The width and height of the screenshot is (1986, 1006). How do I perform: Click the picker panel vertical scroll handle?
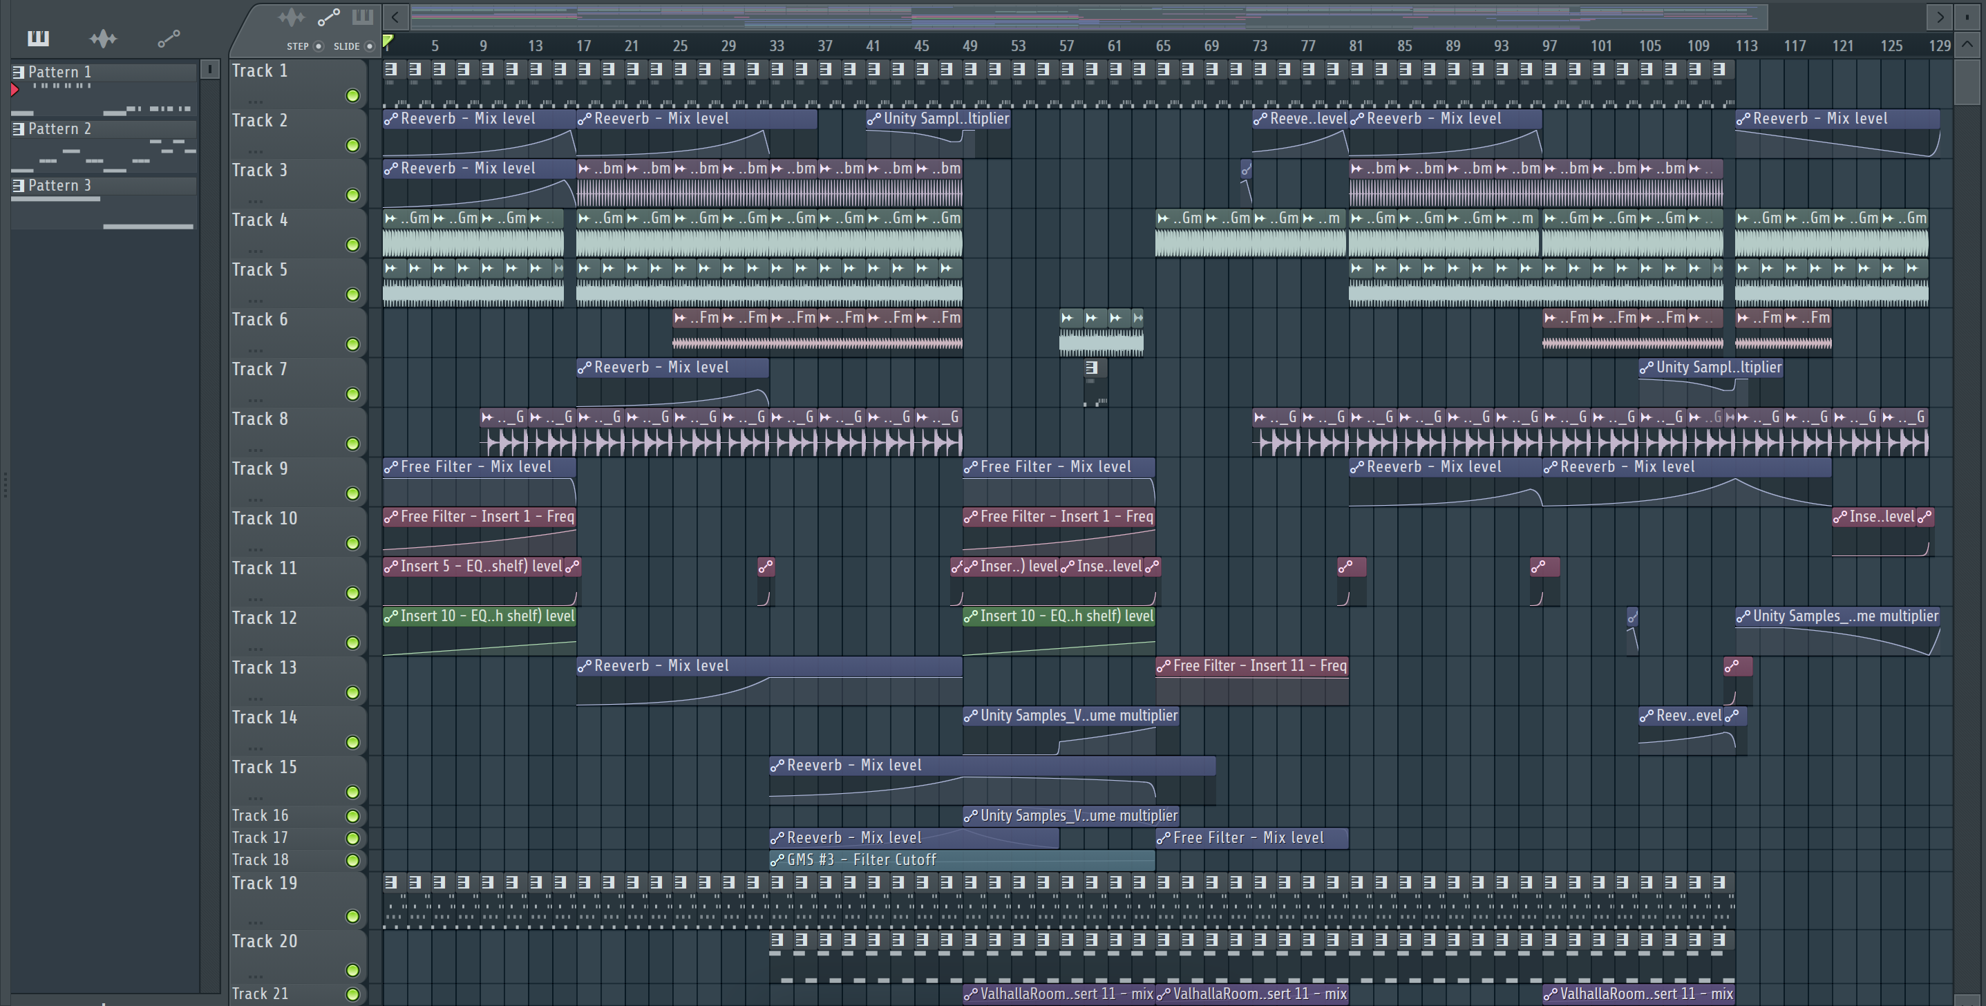click(x=209, y=69)
